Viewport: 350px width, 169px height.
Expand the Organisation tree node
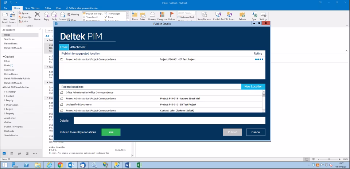point(5,105)
